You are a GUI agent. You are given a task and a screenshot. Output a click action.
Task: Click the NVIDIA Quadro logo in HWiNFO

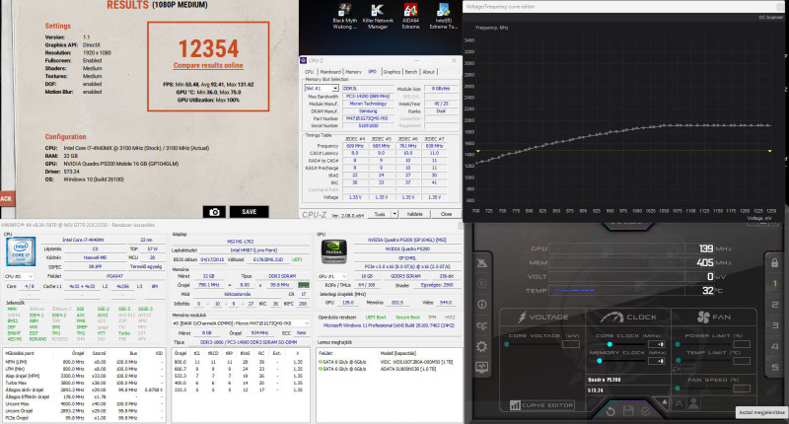(x=334, y=251)
